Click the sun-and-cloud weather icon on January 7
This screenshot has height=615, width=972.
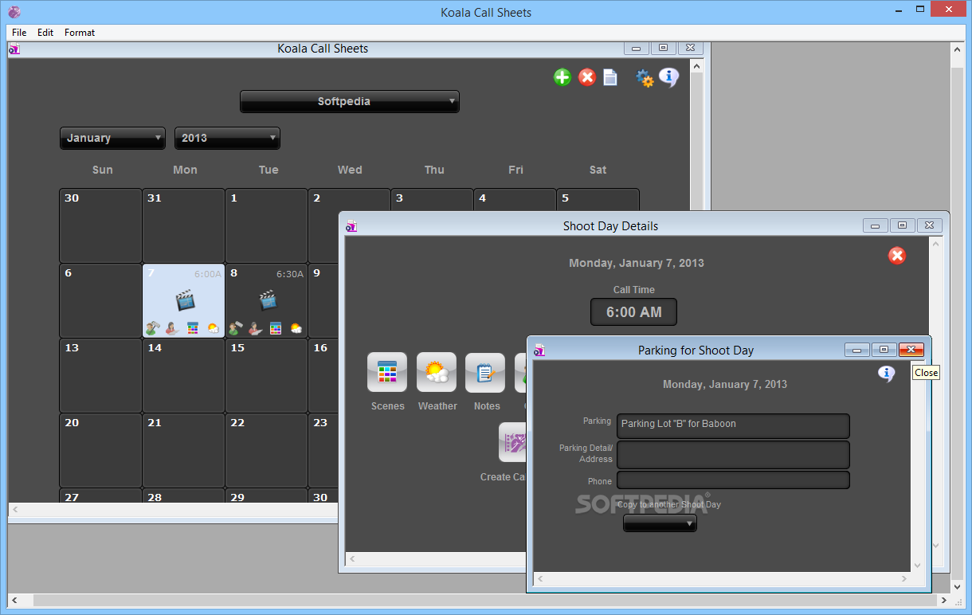[213, 327]
